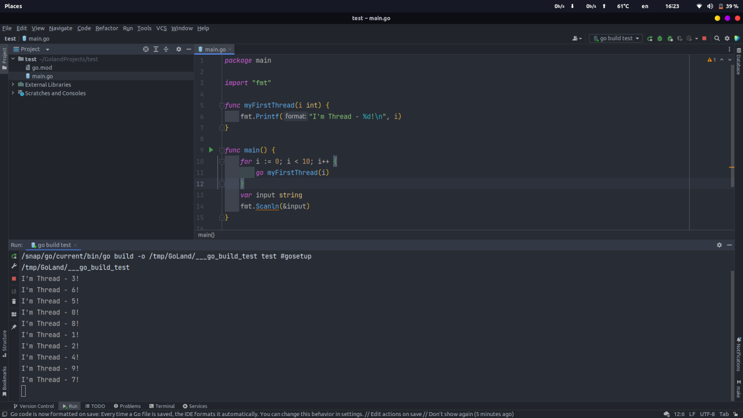Open Search Everywhere with the magnifier icon
743x418 pixels.
(716, 38)
